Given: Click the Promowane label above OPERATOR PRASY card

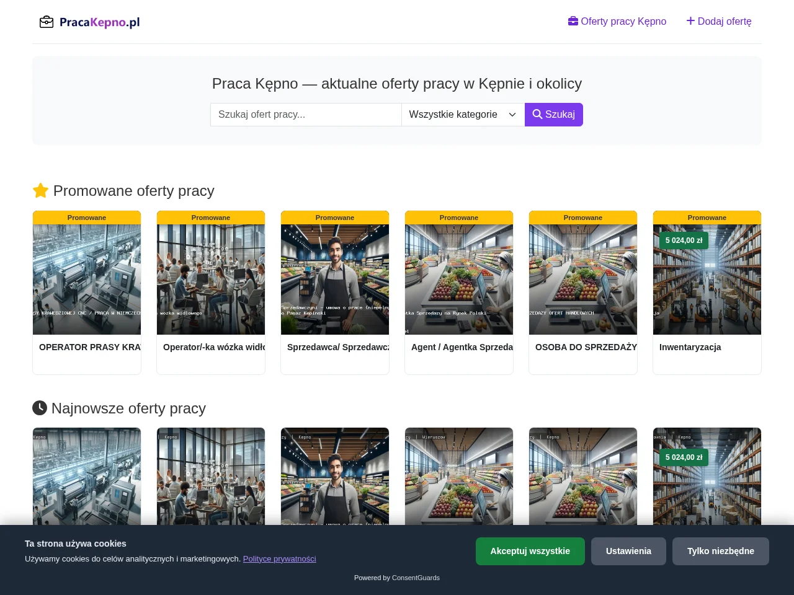Looking at the screenshot, I should [x=87, y=218].
